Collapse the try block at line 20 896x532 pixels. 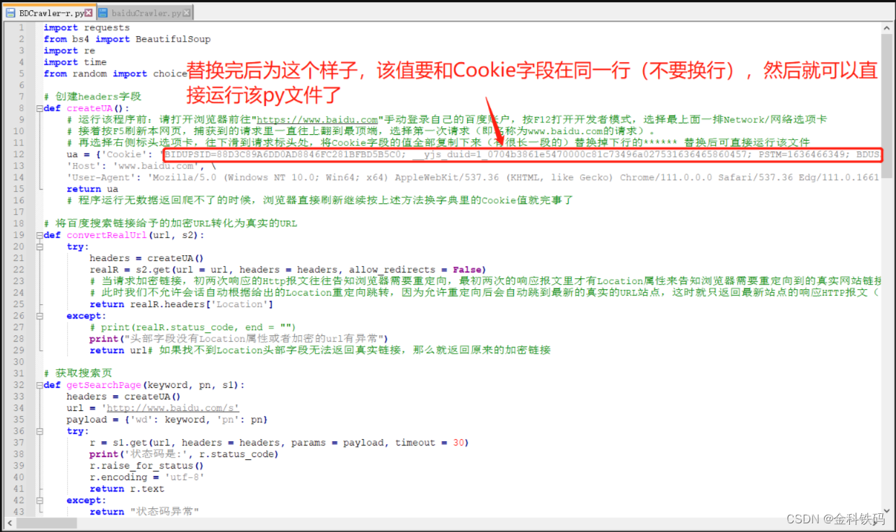click(x=40, y=247)
